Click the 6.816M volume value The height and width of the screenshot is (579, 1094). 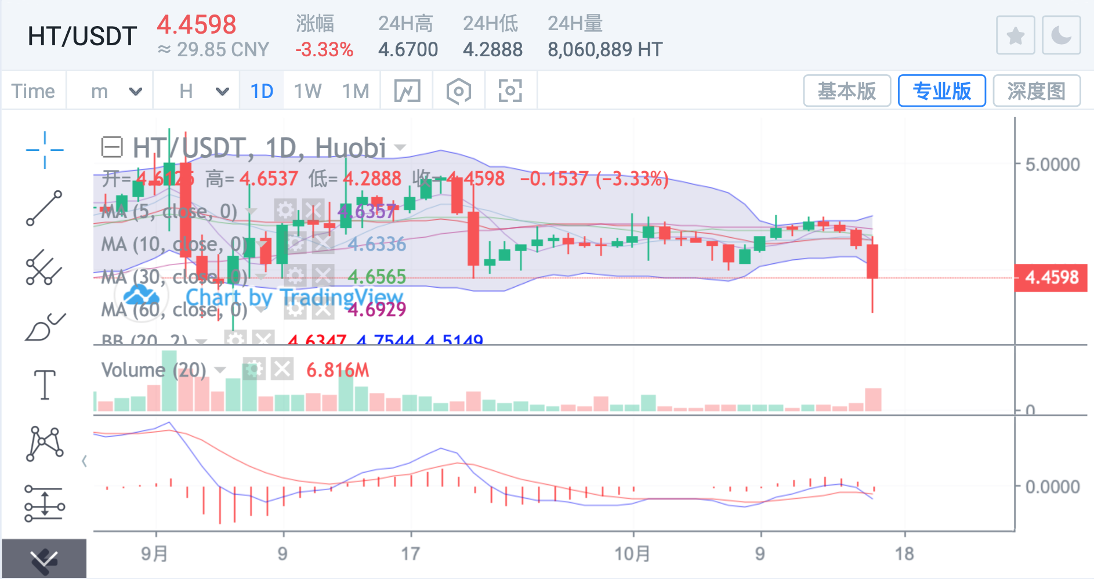click(338, 370)
